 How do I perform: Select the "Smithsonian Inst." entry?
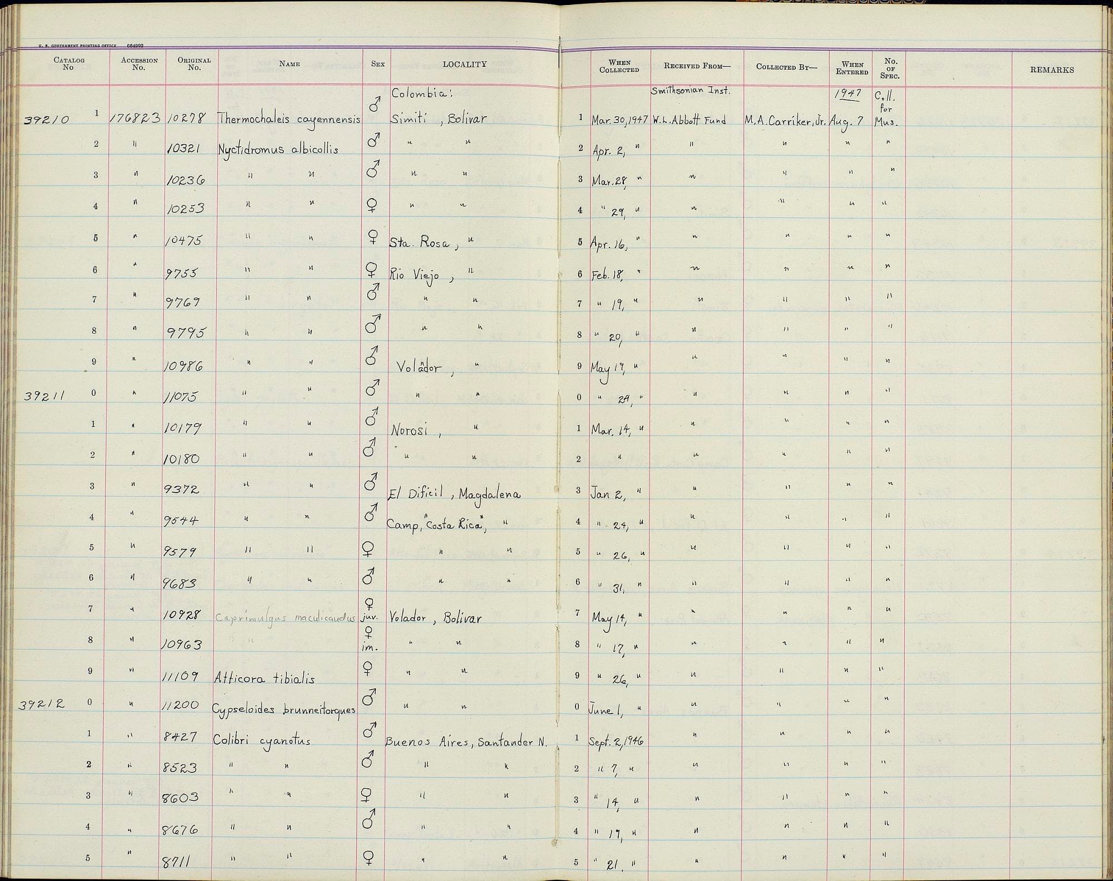tap(690, 90)
